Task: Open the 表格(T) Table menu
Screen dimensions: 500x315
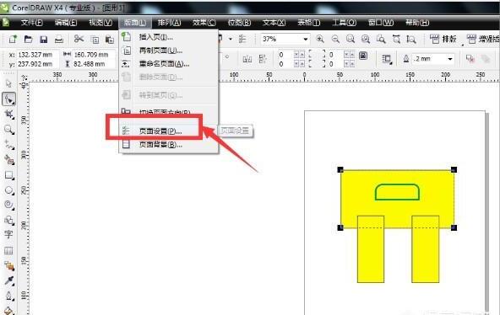Action: coord(308,23)
